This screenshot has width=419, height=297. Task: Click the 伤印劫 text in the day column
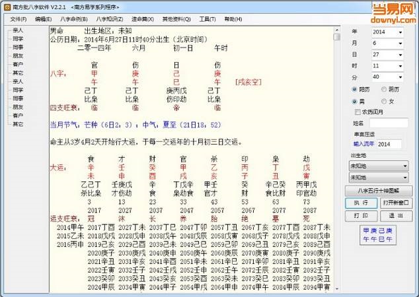[x=176, y=99]
